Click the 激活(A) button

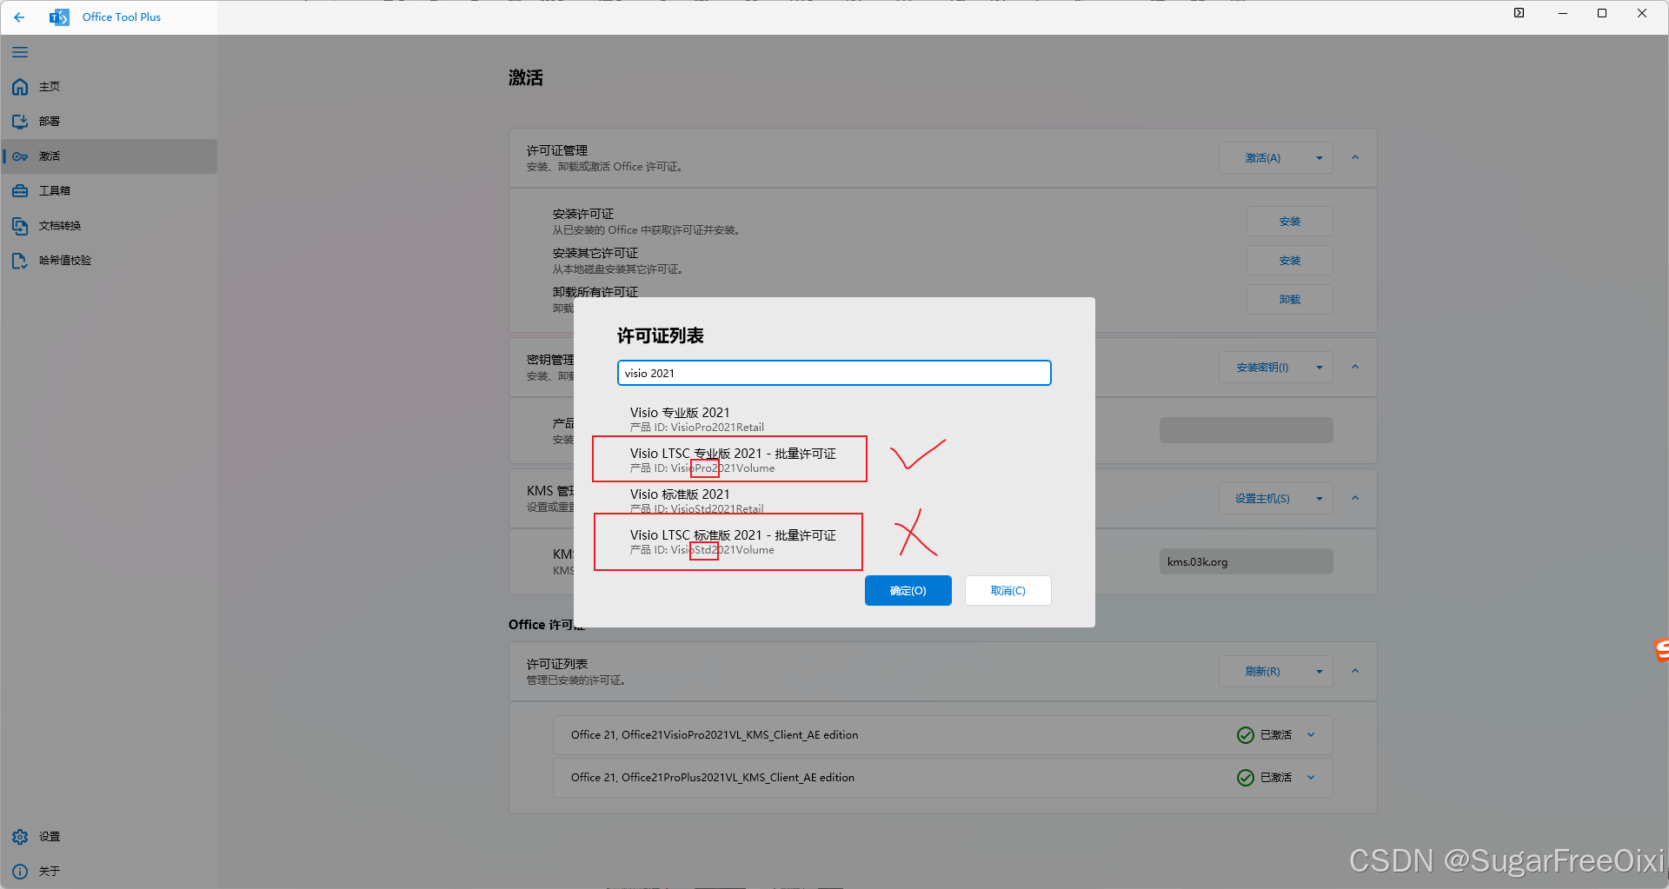pyautogui.click(x=1262, y=158)
